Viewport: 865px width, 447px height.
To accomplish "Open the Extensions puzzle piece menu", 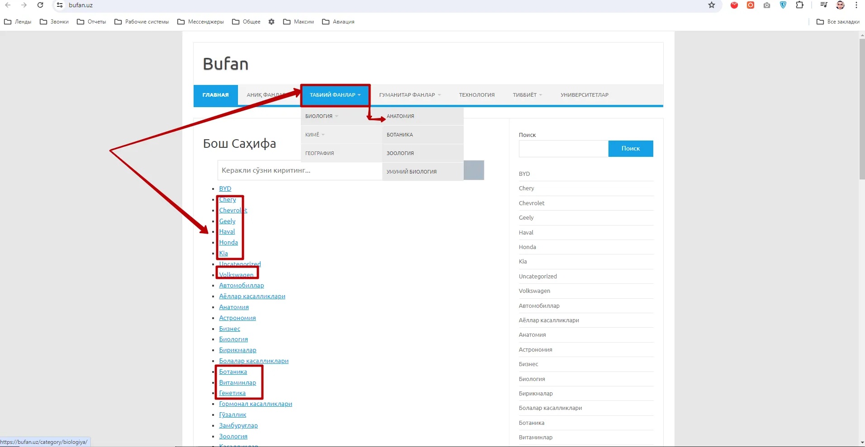I will [x=799, y=5].
